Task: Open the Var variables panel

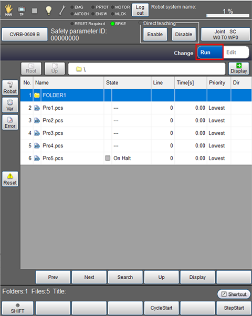Action: click(10, 105)
